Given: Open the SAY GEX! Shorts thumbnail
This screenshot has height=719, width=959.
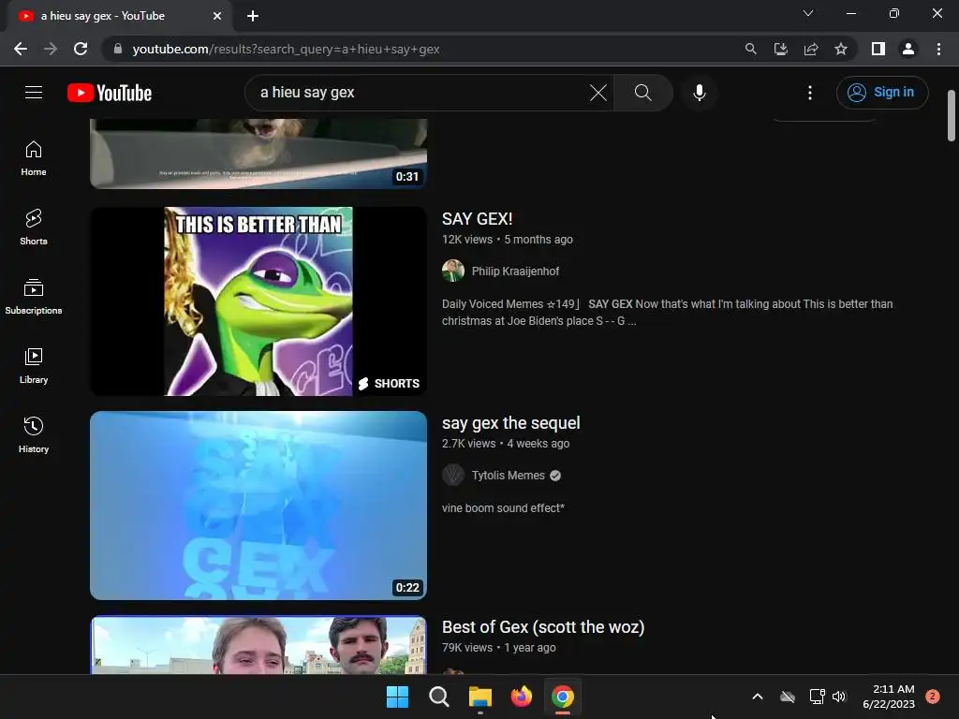Looking at the screenshot, I should point(258,301).
